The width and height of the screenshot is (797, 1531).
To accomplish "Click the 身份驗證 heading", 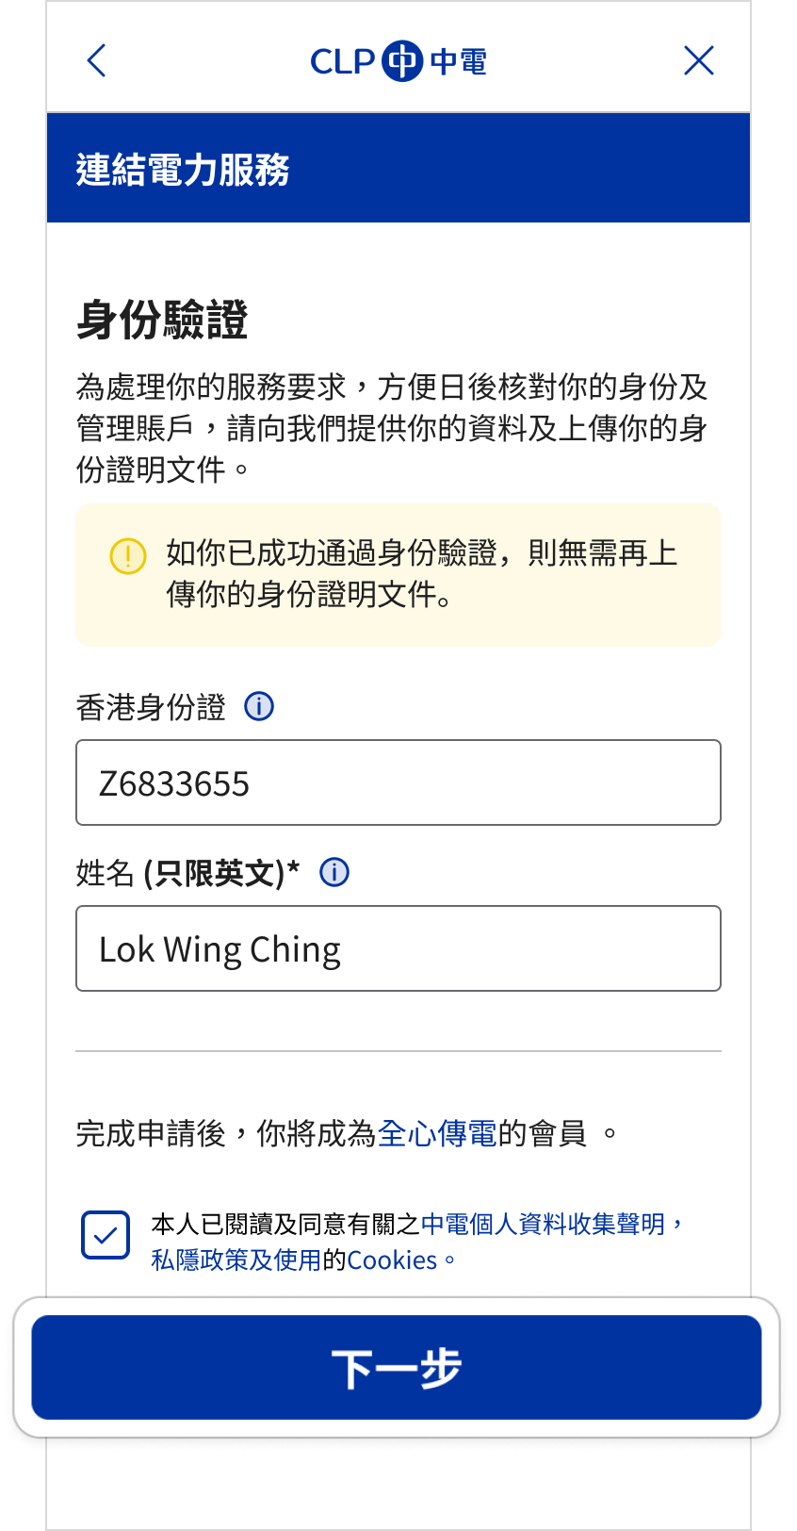I will [x=162, y=321].
